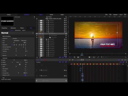The image size is (128, 96).
Task: Open the color channels dropdown
Action: [111, 15]
